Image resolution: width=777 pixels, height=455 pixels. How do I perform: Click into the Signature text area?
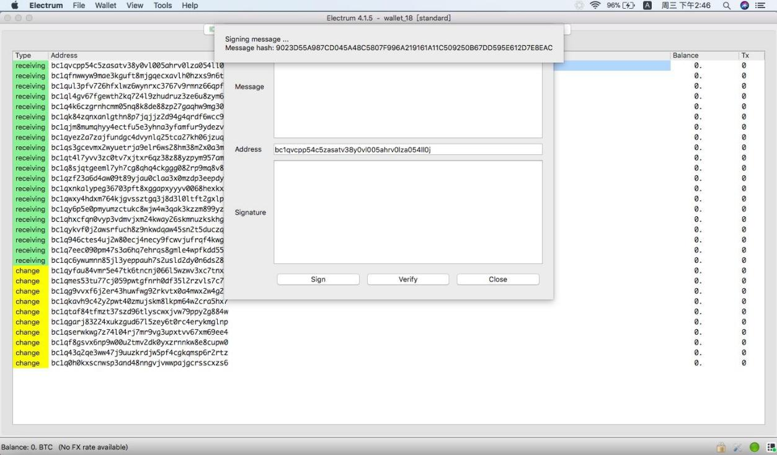click(x=408, y=213)
